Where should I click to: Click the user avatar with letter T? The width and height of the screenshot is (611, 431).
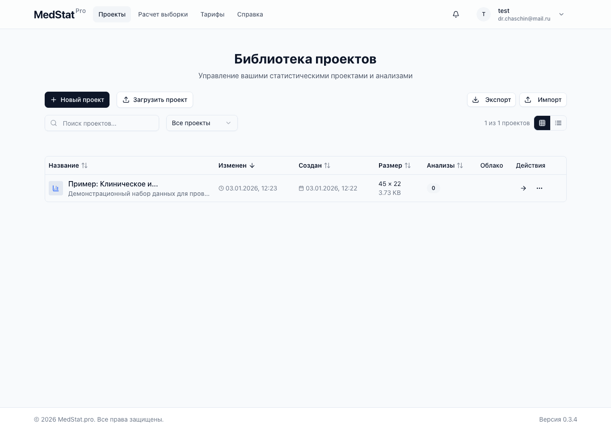pos(484,14)
